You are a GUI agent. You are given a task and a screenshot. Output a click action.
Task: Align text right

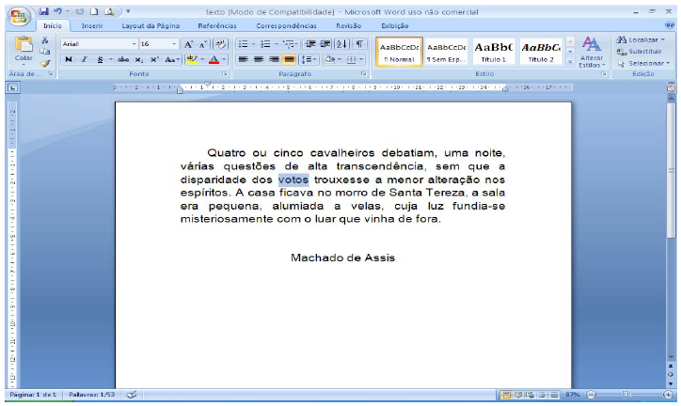coord(274,60)
